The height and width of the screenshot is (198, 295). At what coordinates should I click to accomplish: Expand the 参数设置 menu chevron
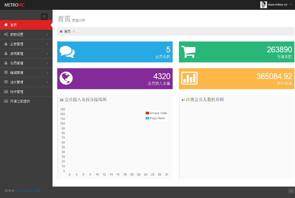47,35
